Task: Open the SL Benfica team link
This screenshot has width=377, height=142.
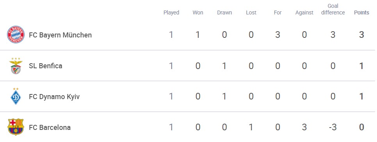Action: [x=45, y=66]
